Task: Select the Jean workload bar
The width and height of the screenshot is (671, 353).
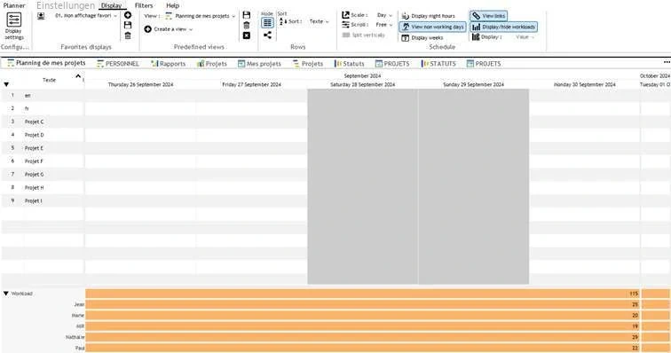Action: pos(362,304)
